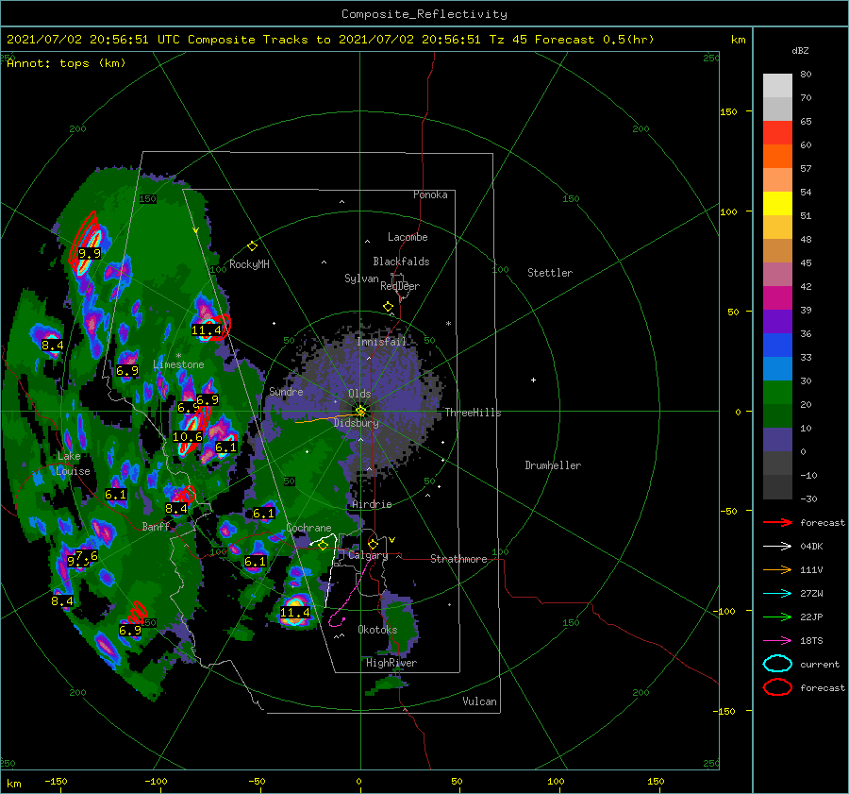Click the yellow 54 dBZ color swatch
Image resolution: width=849 pixels, height=794 pixels.
(777, 203)
